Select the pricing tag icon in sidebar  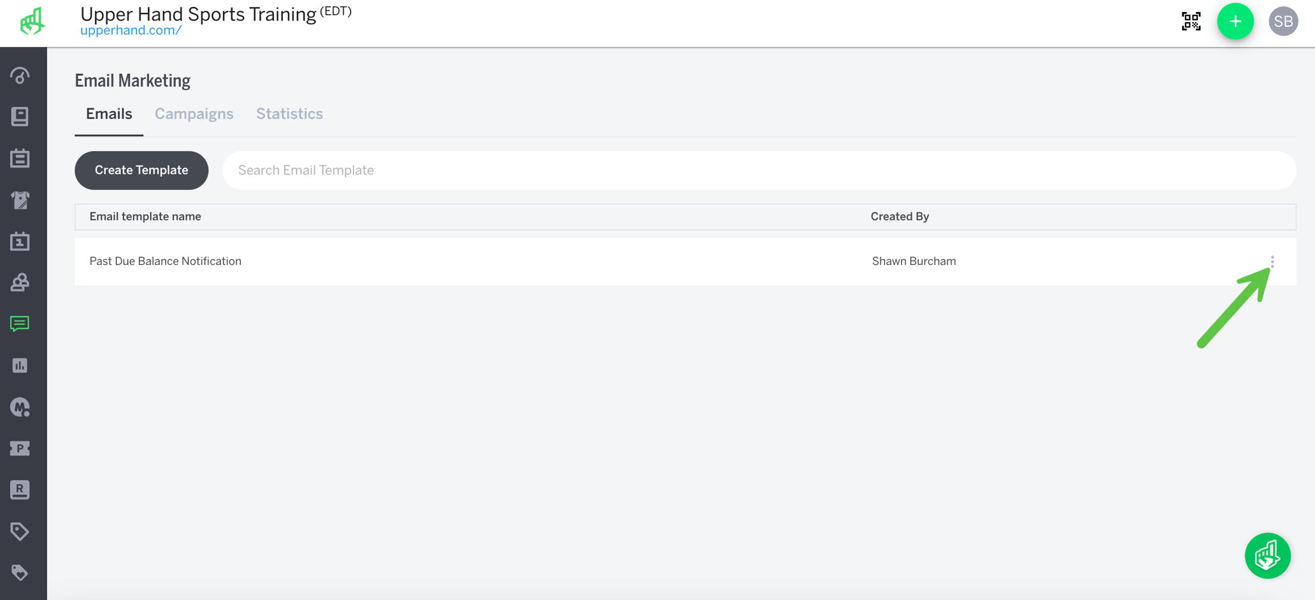tap(20, 531)
